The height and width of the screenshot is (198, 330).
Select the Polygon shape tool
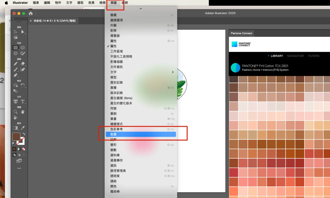click(16, 54)
